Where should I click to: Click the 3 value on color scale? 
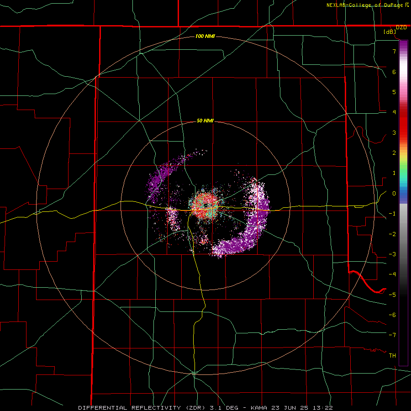(394, 132)
